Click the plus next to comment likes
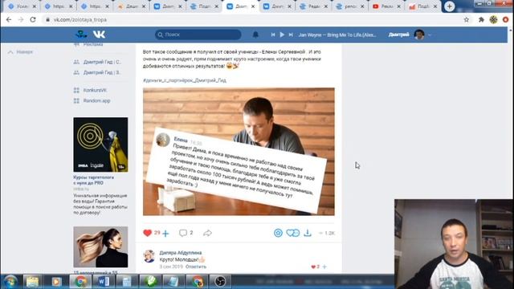Image resolution: width=514 pixels, height=289 pixels. pos(324,267)
